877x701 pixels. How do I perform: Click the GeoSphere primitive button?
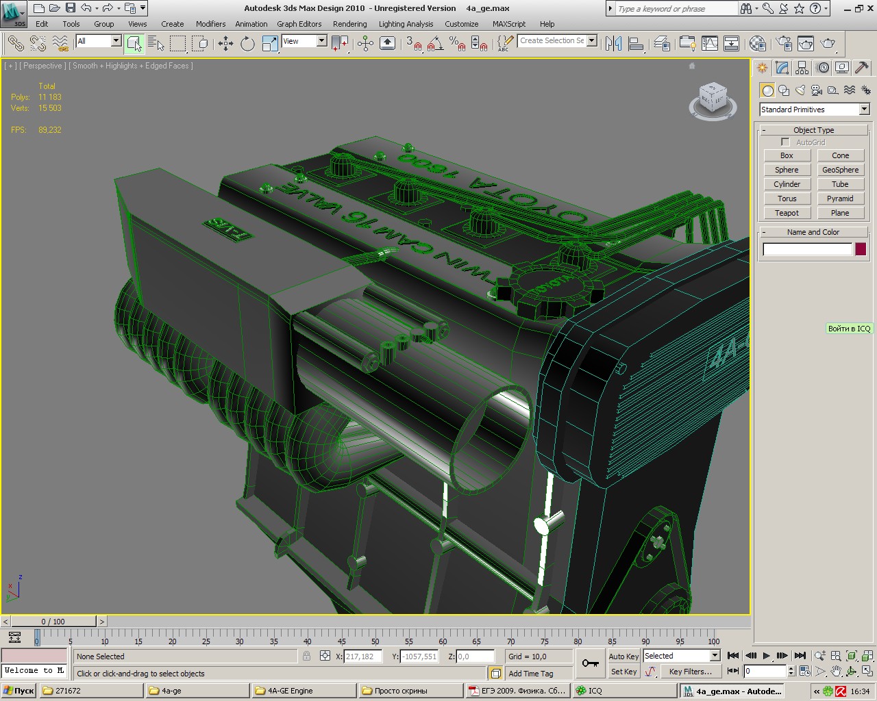click(x=840, y=170)
